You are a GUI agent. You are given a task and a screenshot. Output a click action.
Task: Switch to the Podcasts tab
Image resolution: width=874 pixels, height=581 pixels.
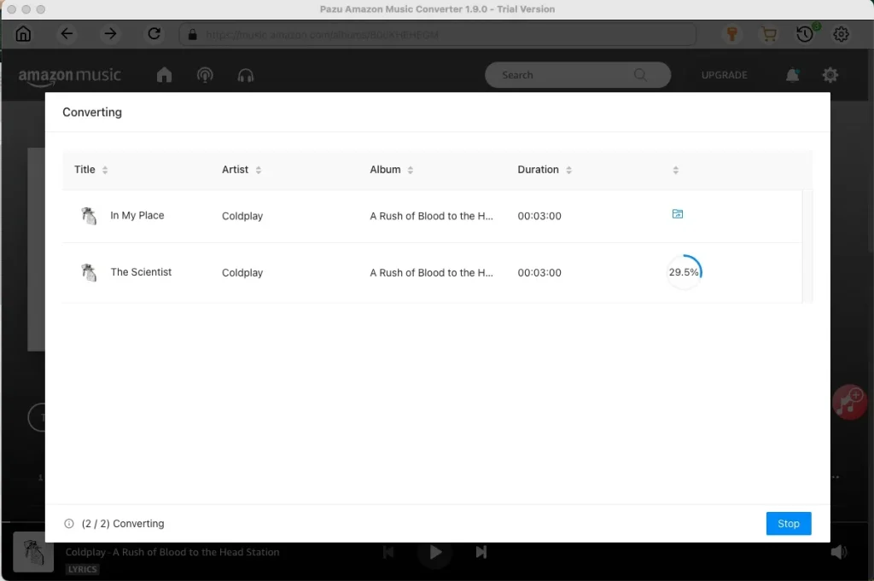pyautogui.click(x=205, y=75)
